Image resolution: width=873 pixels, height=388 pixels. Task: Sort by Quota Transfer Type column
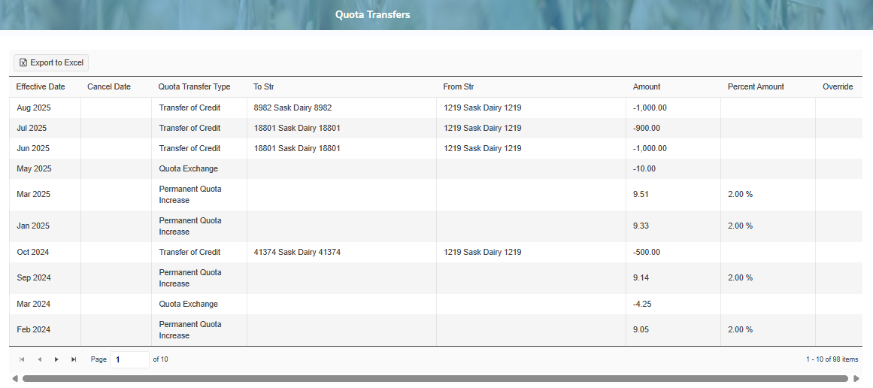194,86
